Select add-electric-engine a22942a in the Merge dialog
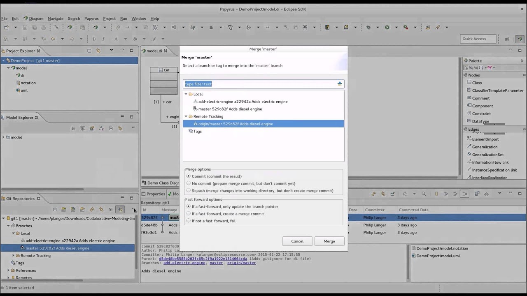The height and width of the screenshot is (296, 527). click(x=243, y=102)
